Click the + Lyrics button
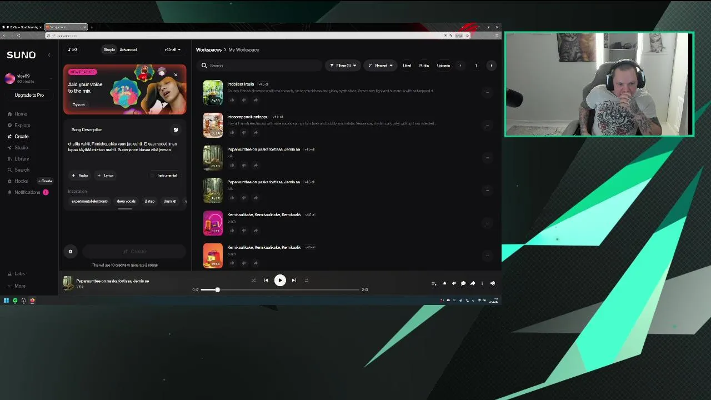This screenshot has width=711, height=400. point(106,176)
